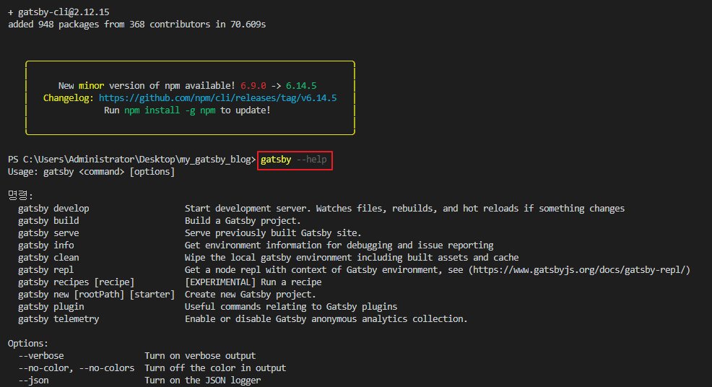Click 'Enable or disable Gatsby anonymous analytics' text
Image resolution: width=712 pixels, height=387 pixels.
(326, 319)
